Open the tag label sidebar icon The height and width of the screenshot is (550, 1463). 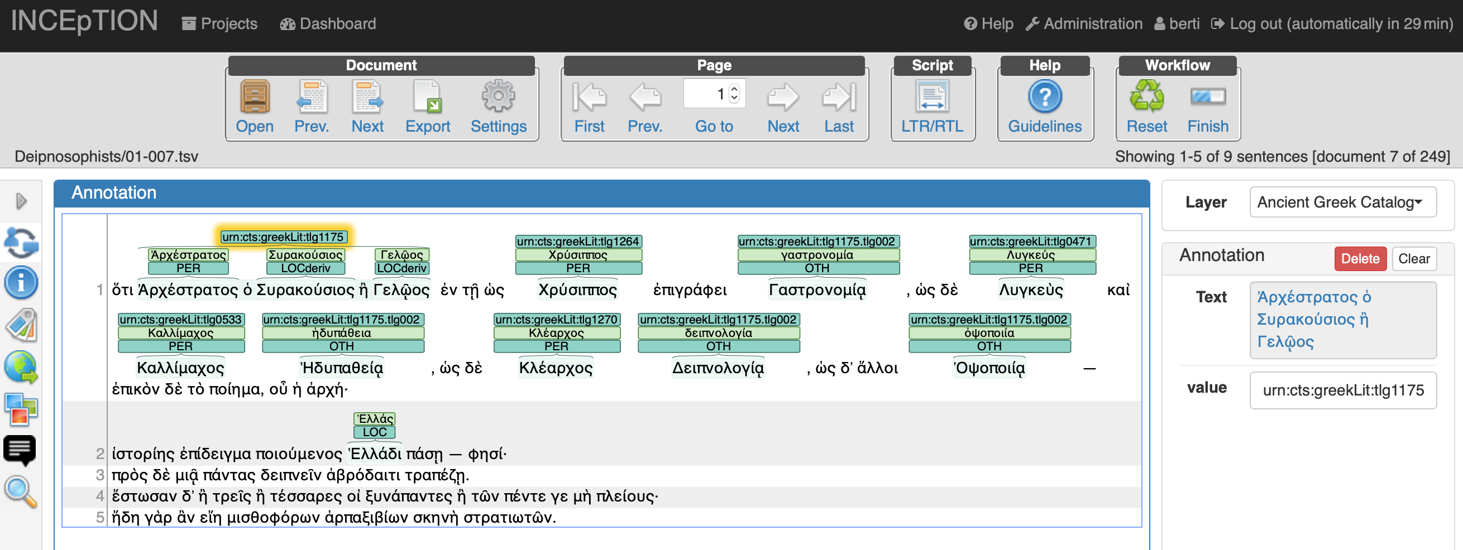21,325
